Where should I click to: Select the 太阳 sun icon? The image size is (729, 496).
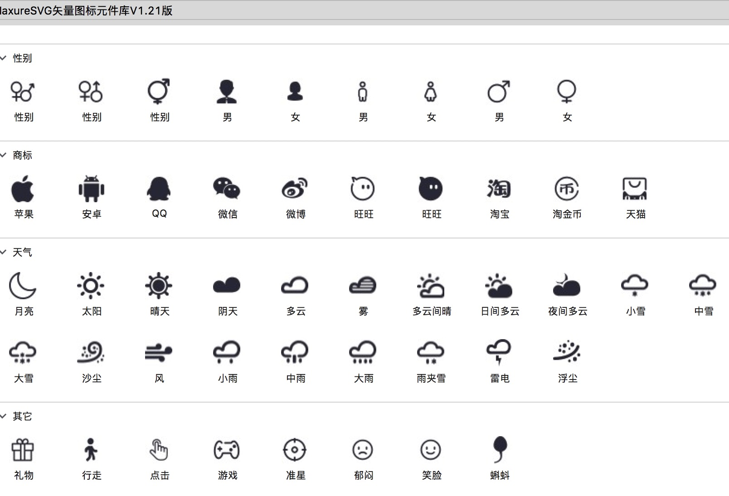coord(91,286)
